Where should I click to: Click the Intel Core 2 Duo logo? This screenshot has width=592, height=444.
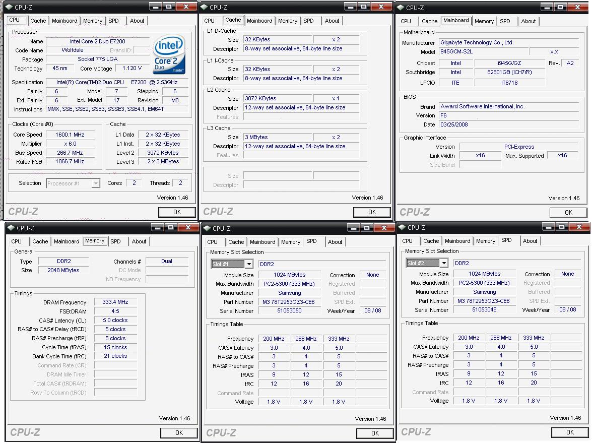click(x=169, y=54)
